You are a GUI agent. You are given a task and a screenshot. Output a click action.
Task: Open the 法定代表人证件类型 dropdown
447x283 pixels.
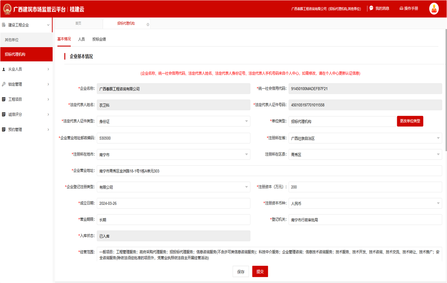(246, 121)
